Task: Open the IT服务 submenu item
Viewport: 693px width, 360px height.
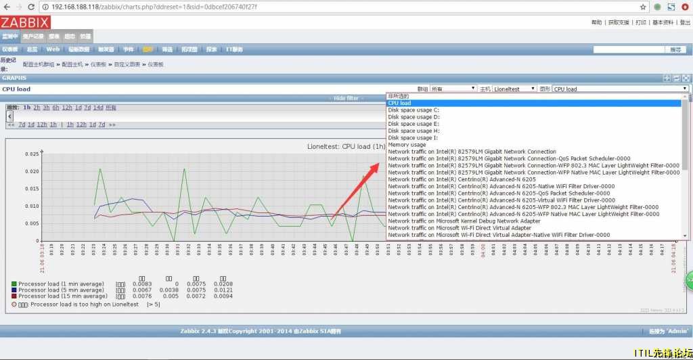Action: [x=234, y=49]
